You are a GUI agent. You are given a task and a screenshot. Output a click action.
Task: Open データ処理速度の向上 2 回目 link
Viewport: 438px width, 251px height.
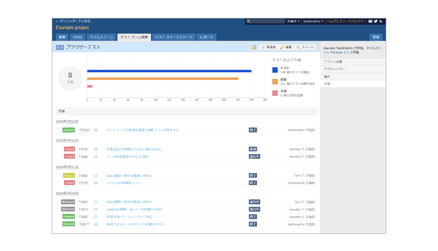(x=127, y=157)
